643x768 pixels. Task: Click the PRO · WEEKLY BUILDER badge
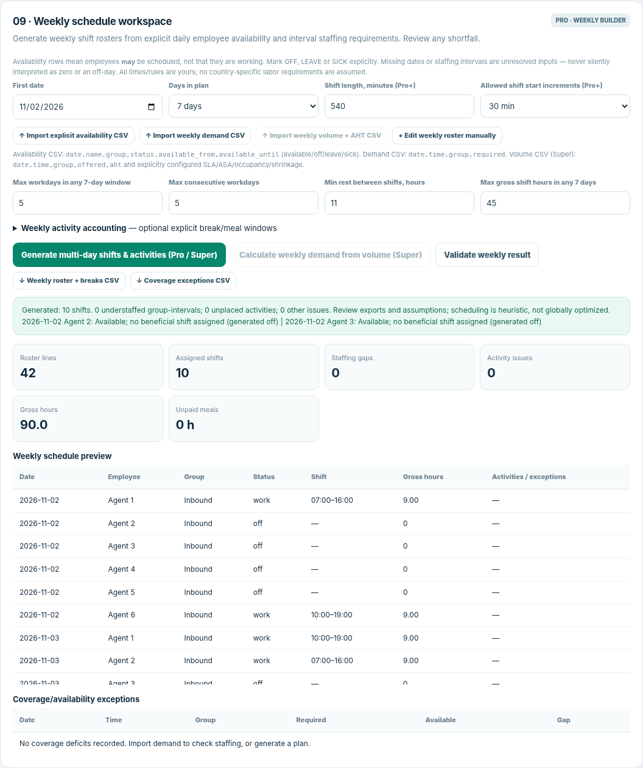591,20
